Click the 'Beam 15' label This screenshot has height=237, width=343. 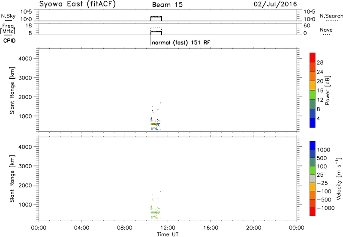[167, 5]
